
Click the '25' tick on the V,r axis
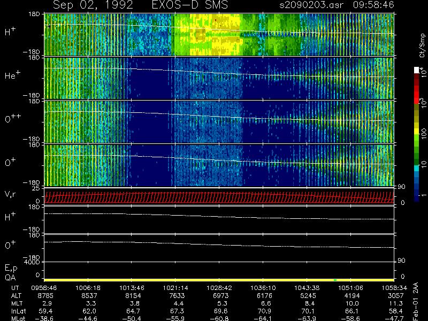point(36,188)
